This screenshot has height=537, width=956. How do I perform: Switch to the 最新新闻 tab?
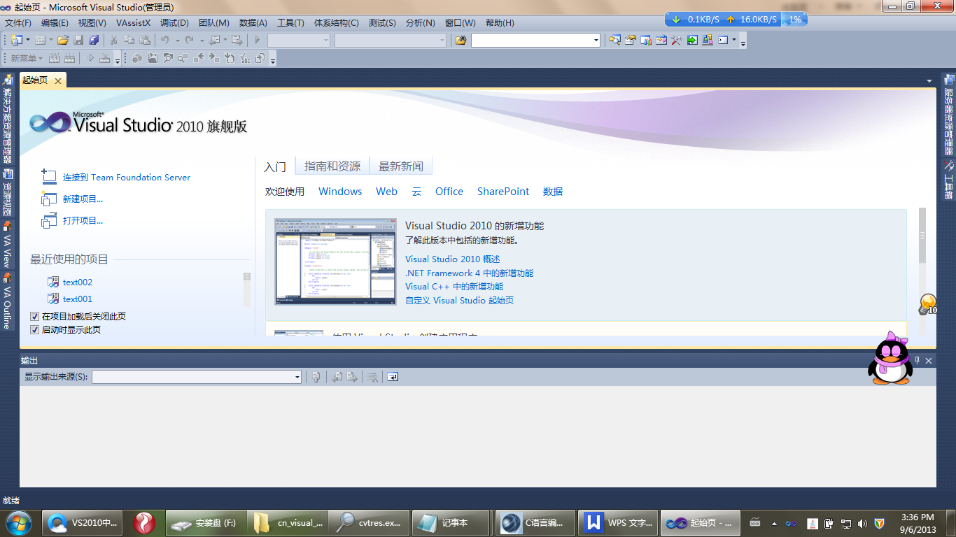[x=401, y=166]
